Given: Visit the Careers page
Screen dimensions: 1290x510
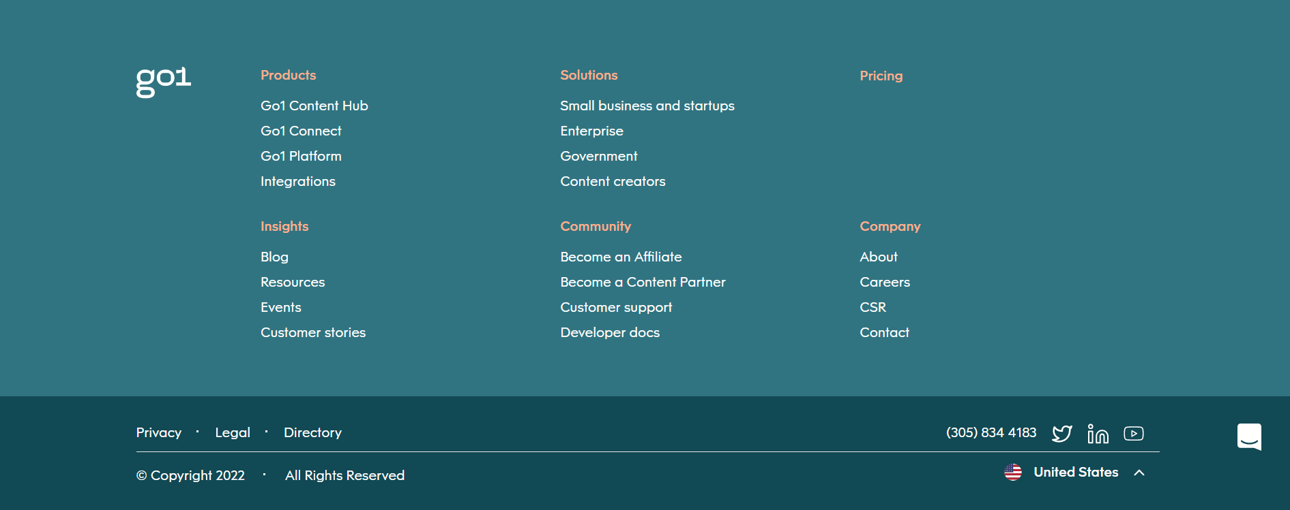Looking at the screenshot, I should (884, 282).
